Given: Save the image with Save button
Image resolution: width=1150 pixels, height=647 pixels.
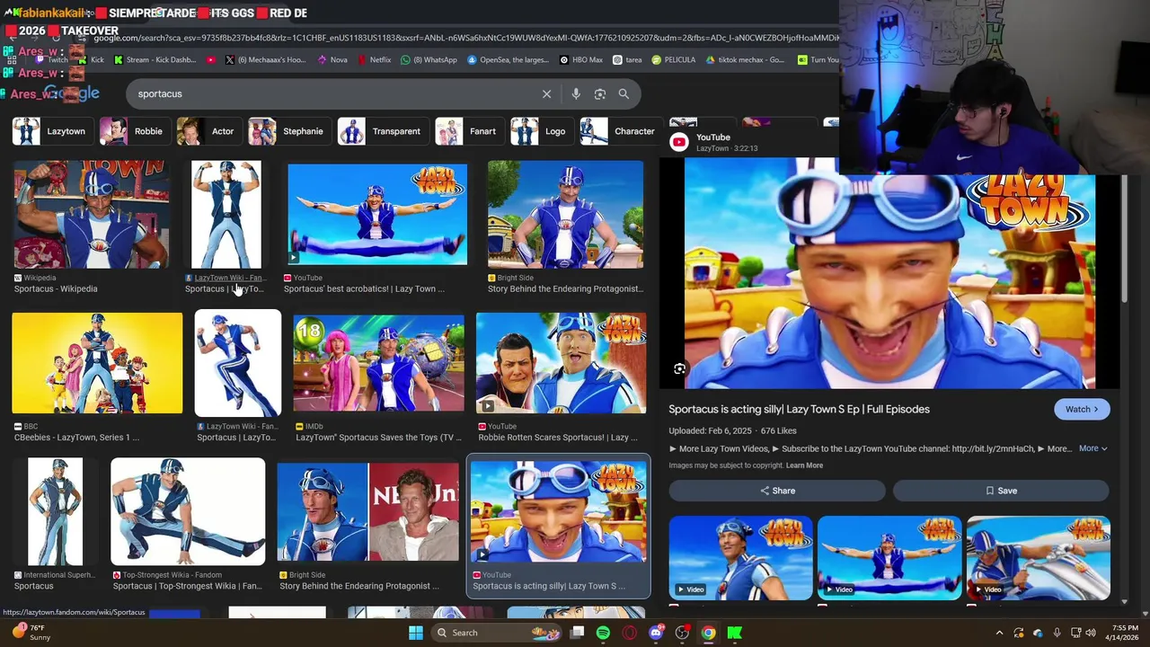Looking at the screenshot, I should [1001, 491].
